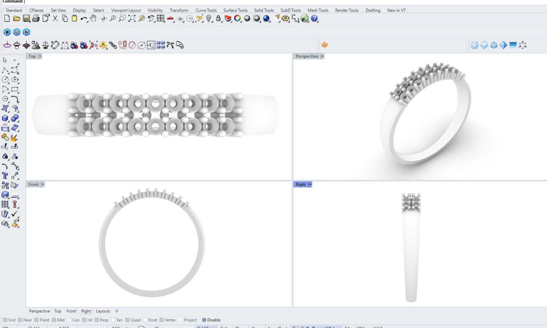
Task: Click the Layouts viewport tab button
Action: [x=103, y=311]
